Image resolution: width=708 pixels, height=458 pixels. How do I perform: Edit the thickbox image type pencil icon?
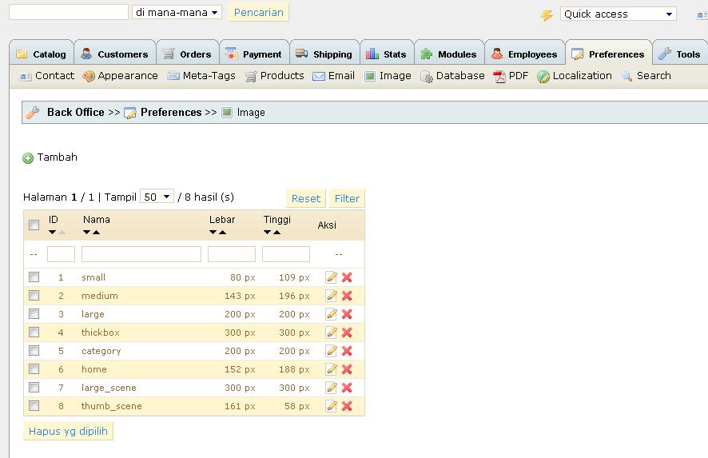tap(332, 333)
